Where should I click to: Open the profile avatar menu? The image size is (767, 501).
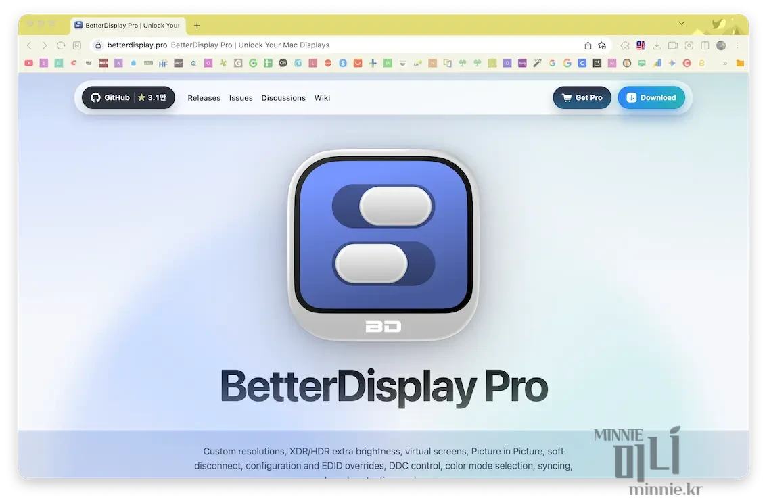pos(721,45)
